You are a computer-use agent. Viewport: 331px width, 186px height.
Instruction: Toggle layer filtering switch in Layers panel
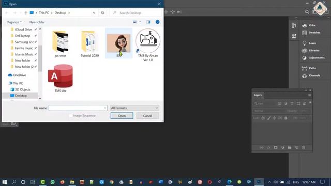tap(310, 103)
